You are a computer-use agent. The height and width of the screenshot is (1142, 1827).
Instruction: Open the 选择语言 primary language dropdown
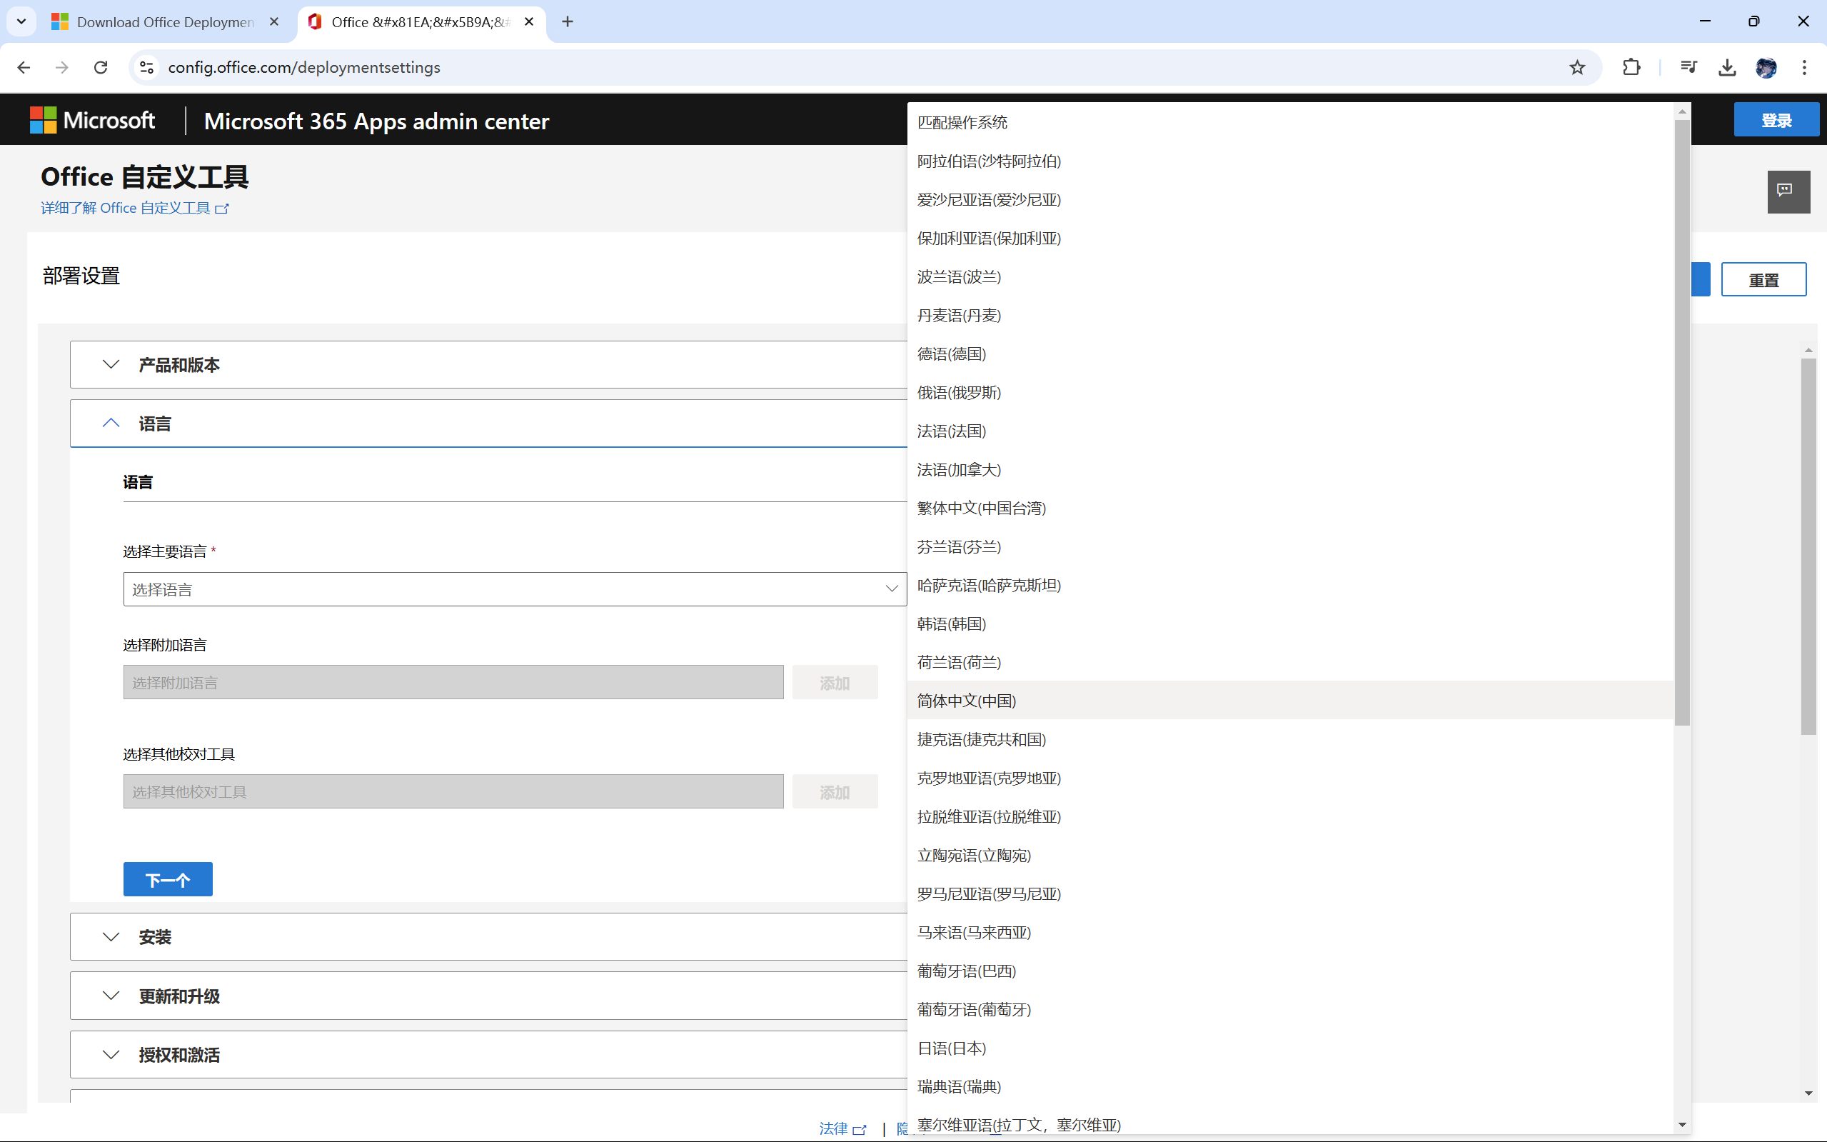pyautogui.click(x=515, y=589)
